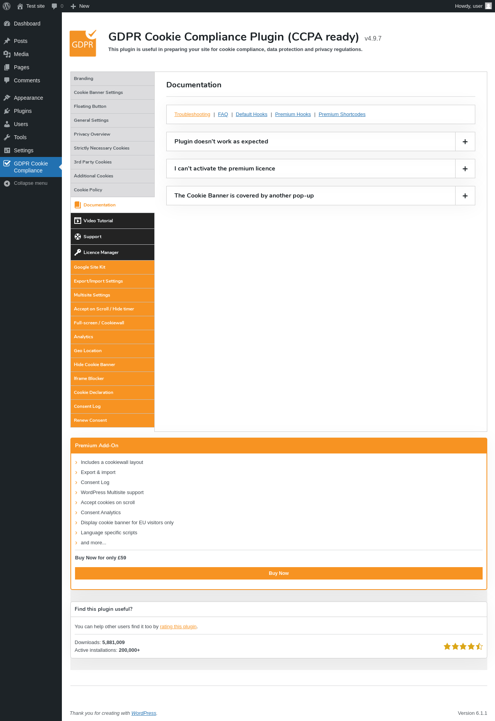Open the comments bubble in admin bar
495x721 pixels.
click(x=55, y=6)
